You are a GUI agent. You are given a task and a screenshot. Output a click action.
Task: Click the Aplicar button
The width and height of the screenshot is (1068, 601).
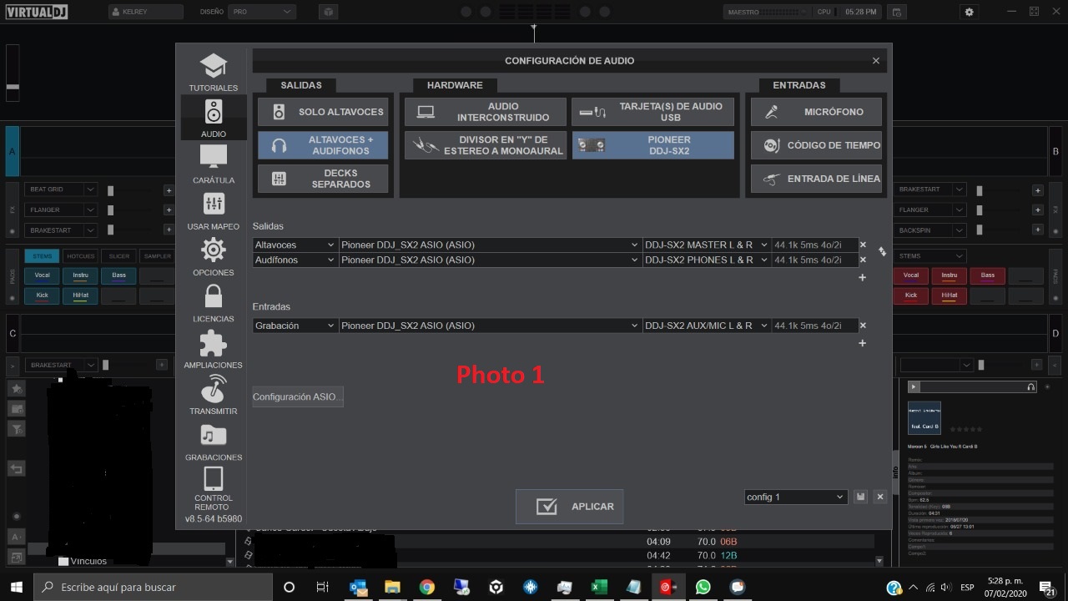569,507
